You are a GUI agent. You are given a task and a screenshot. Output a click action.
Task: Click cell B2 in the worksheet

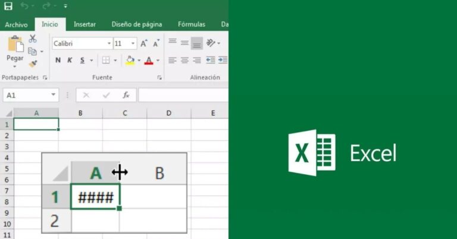[x=80, y=136]
